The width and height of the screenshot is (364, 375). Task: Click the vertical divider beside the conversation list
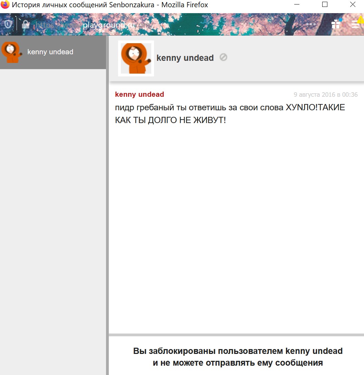click(x=107, y=221)
